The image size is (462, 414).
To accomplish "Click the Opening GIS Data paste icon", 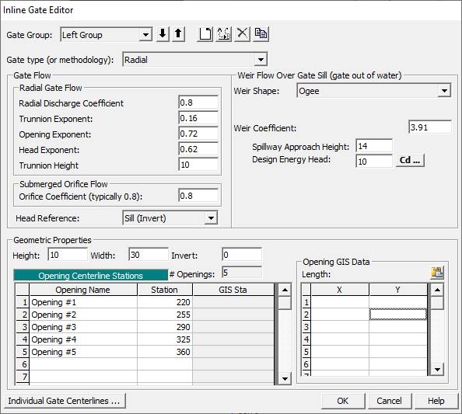I will (437, 273).
